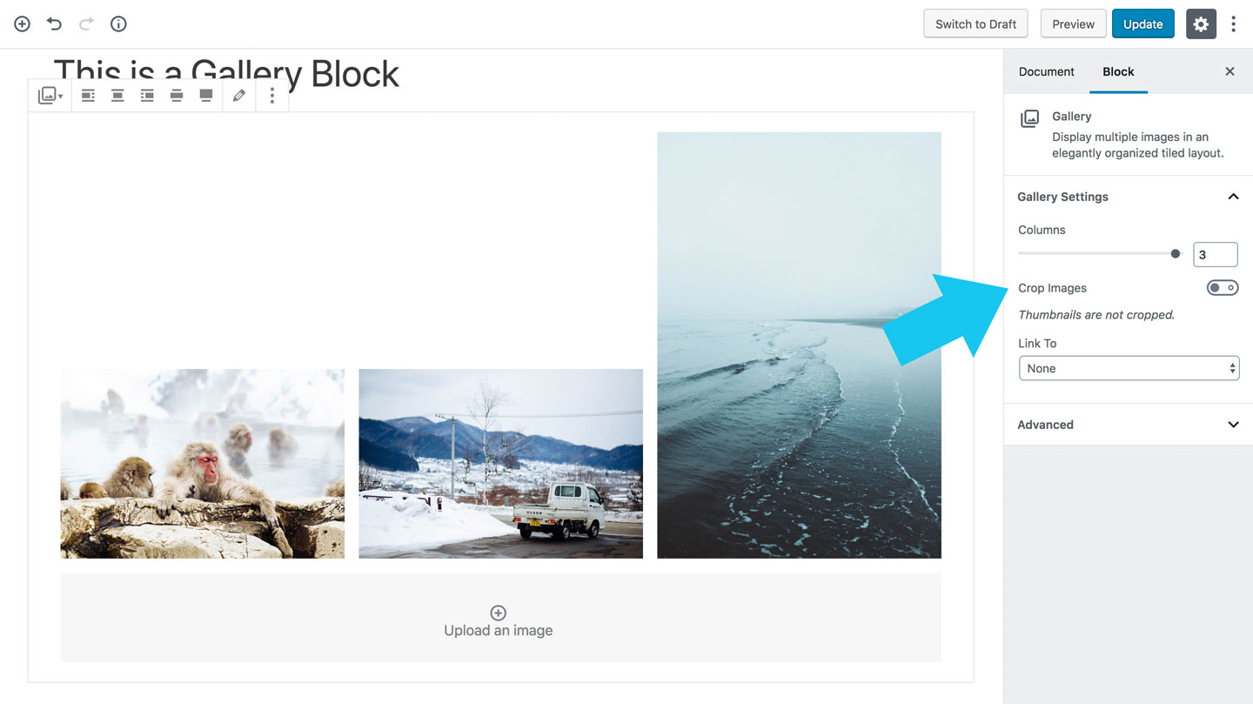The image size is (1253, 704).
Task: Open content structure info icon
Action: [118, 24]
